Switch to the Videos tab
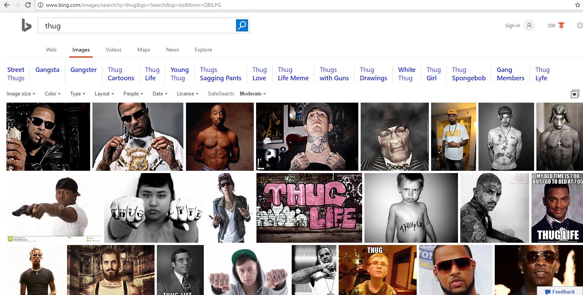This screenshot has height=295, width=583. 113,50
